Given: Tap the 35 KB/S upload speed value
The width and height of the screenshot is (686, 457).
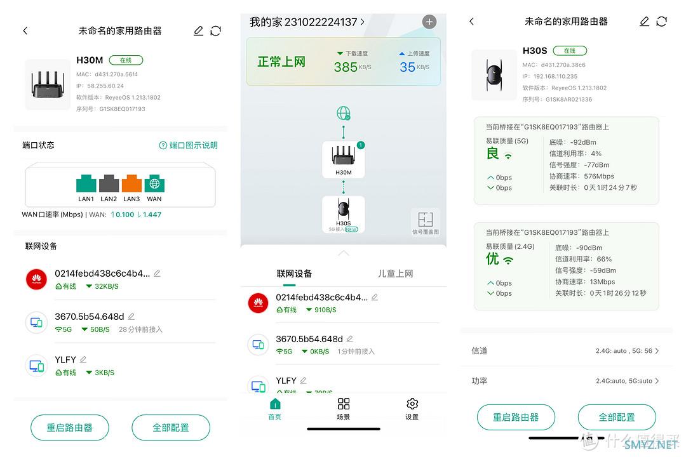Looking at the screenshot, I should point(414,67).
